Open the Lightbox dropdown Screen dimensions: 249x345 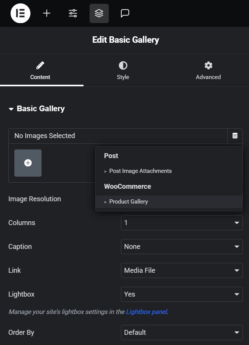[x=182, y=294]
